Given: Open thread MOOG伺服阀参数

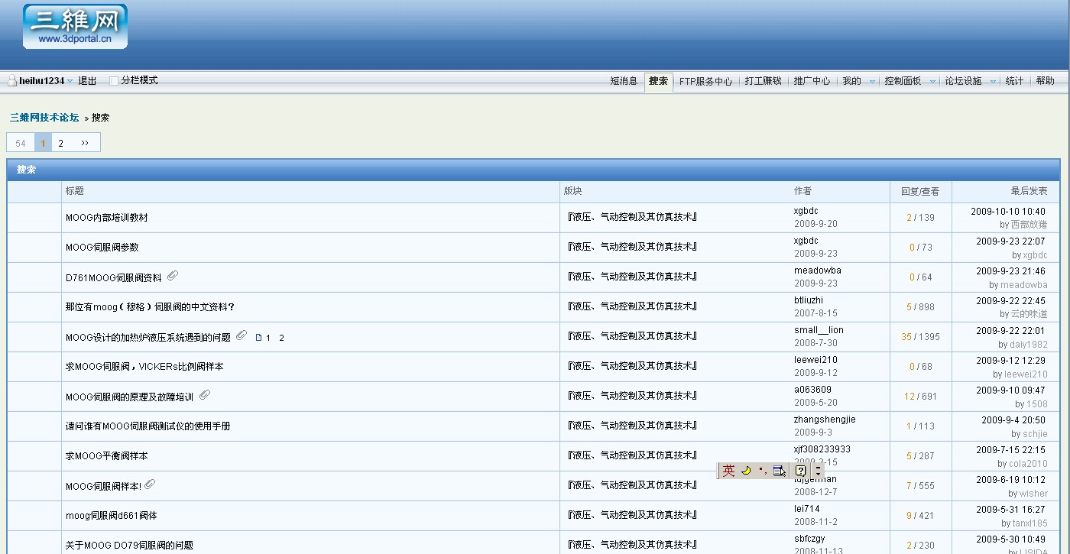Looking at the screenshot, I should coord(102,248).
